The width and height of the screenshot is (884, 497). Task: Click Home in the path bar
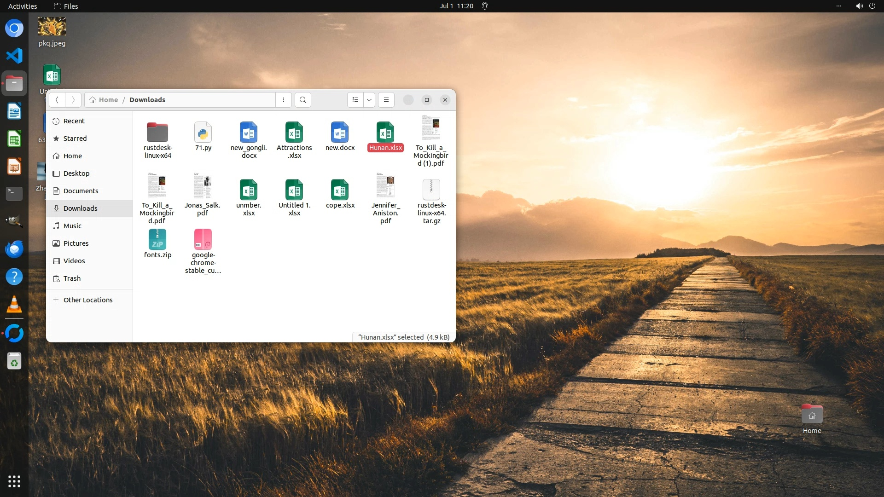pos(108,100)
